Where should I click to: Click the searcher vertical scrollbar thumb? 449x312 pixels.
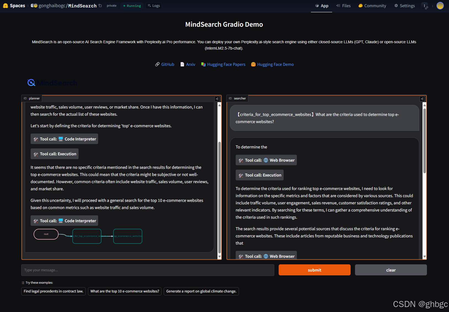coord(424,141)
